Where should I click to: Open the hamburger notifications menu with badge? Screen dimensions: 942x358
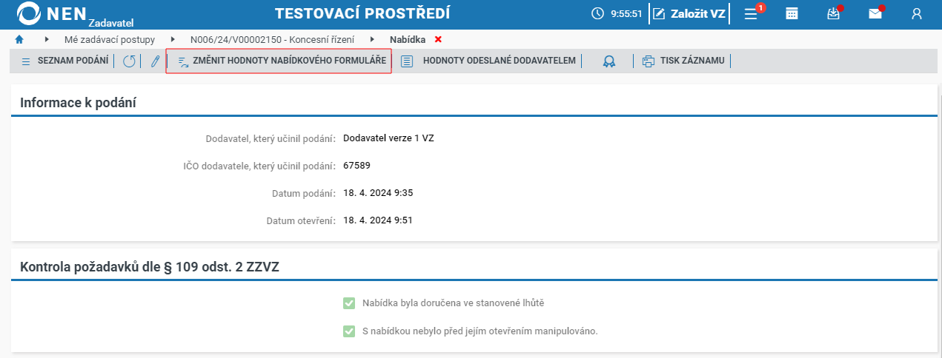(751, 14)
